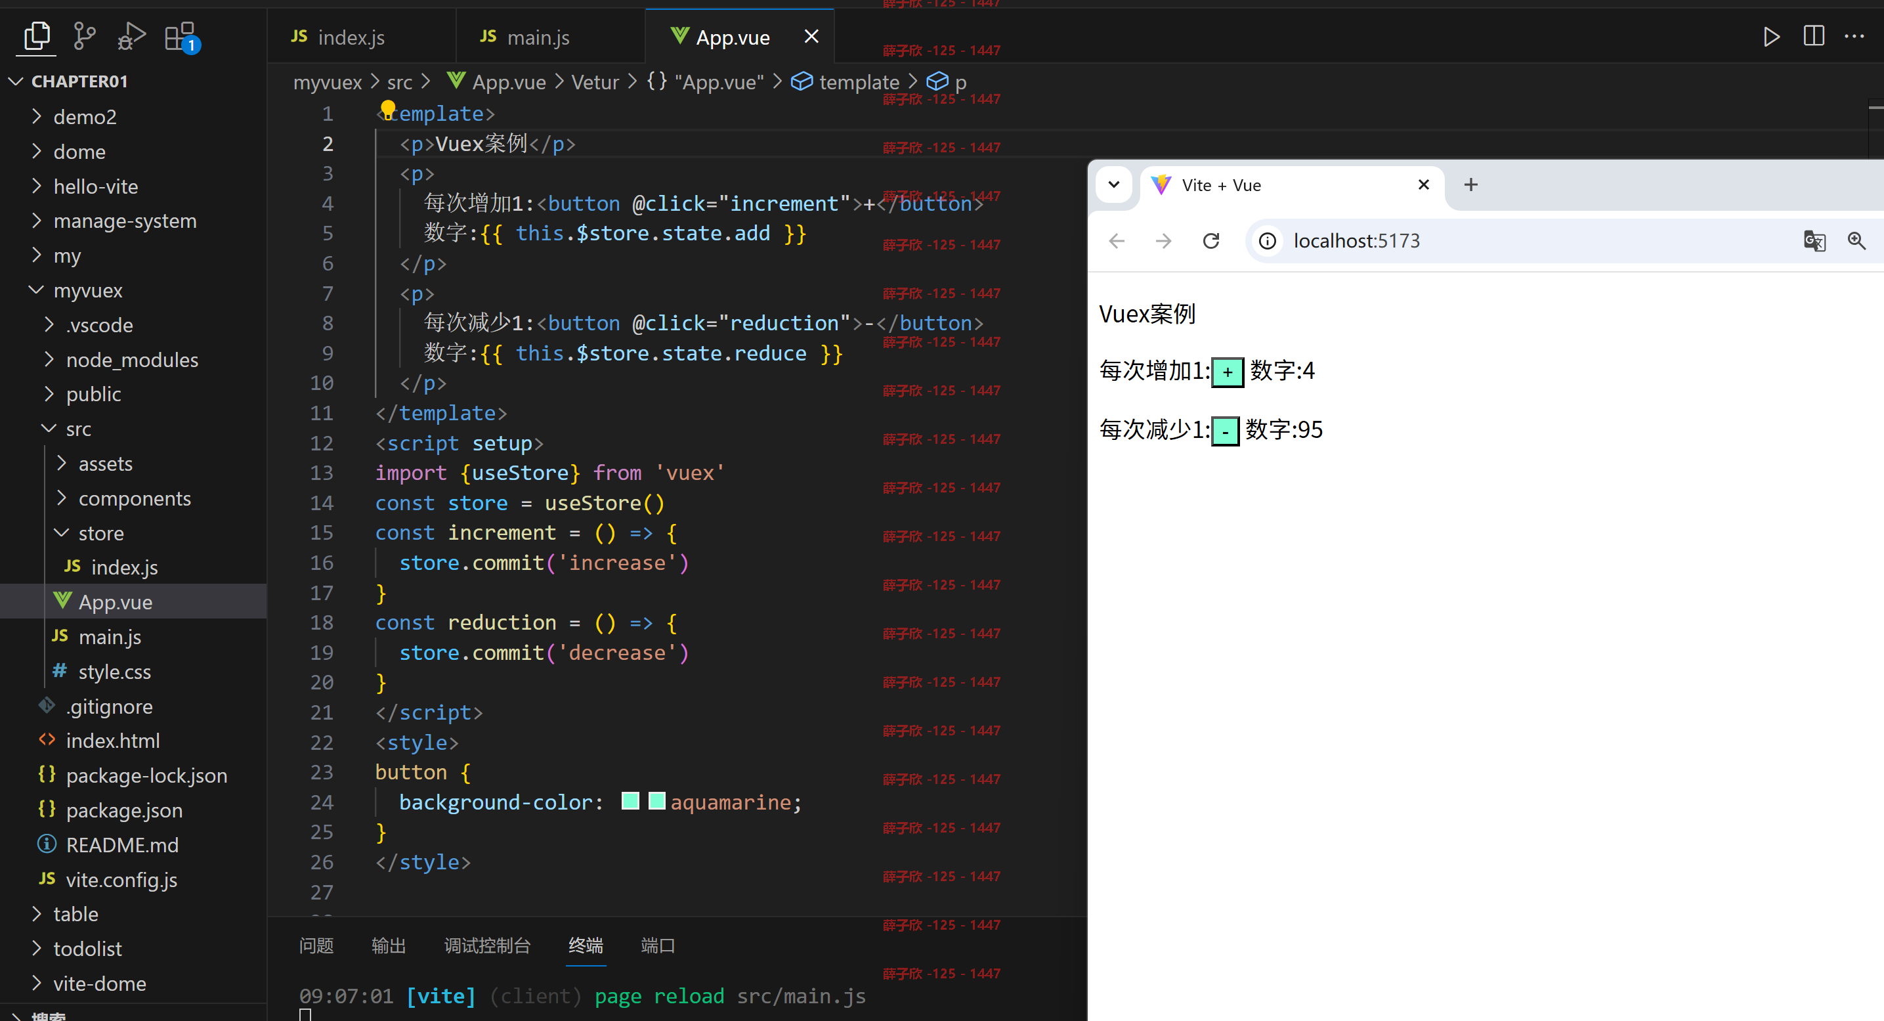Click the browser Forward arrow
Image resolution: width=1884 pixels, height=1021 pixels.
click(x=1164, y=240)
